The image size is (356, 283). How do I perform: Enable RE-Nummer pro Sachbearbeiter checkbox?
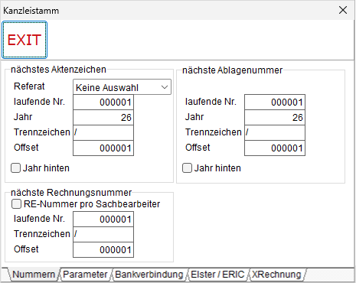click(x=16, y=203)
